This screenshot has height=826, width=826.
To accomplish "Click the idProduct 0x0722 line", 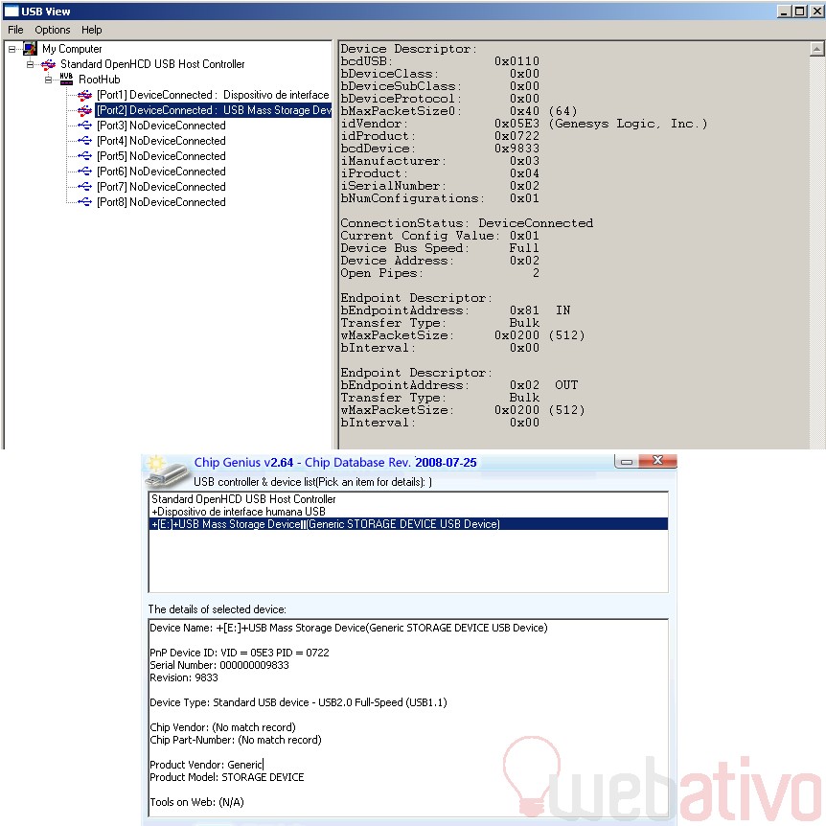I will pos(440,136).
